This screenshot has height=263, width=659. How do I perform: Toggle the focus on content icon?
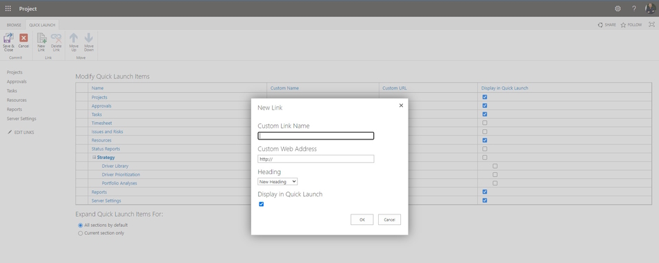point(651,25)
